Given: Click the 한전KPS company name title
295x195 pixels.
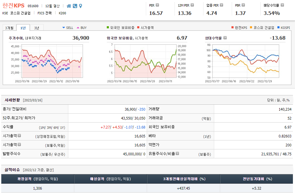Looking at the screenshot, I should 13,5.
